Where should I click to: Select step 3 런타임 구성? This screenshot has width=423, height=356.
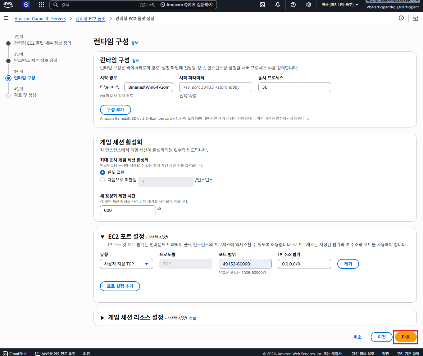click(x=25, y=78)
